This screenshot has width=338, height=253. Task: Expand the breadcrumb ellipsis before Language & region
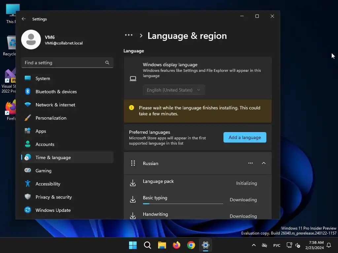129,35
